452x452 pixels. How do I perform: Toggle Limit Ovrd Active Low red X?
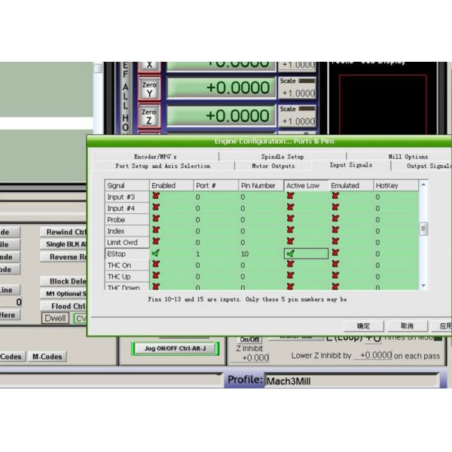(290, 242)
